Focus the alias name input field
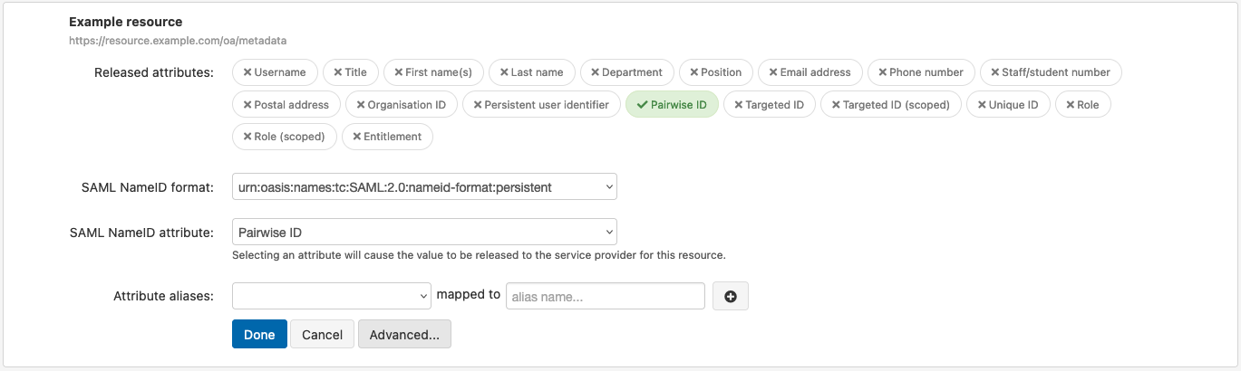Screen dimensions: 1241x371 (x=605, y=296)
